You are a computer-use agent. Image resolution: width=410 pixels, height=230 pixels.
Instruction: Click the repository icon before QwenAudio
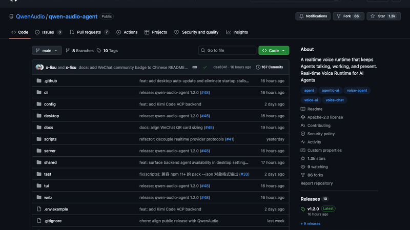(x=11, y=16)
